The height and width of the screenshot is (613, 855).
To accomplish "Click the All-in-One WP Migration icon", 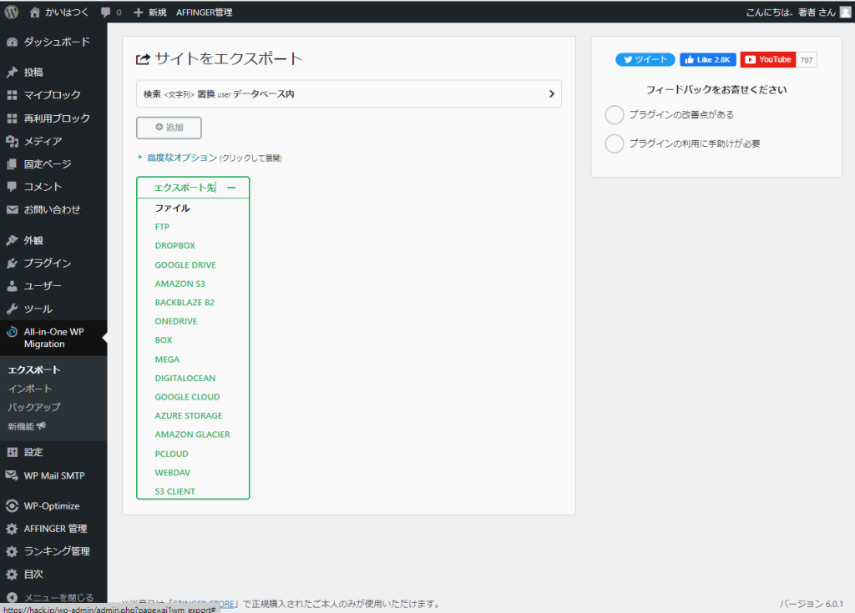I will pyautogui.click(x=12, y=332).
